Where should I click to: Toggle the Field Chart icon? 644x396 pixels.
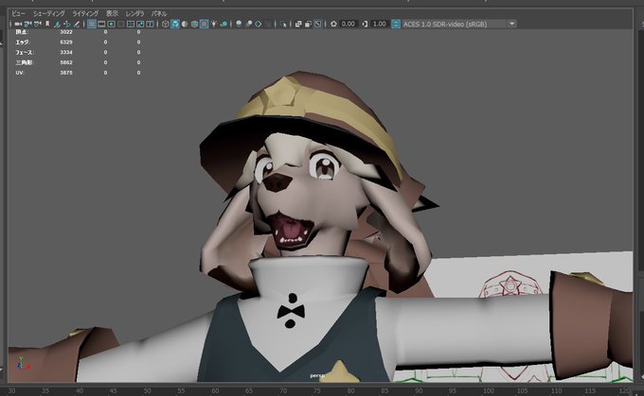coord(131,25)
